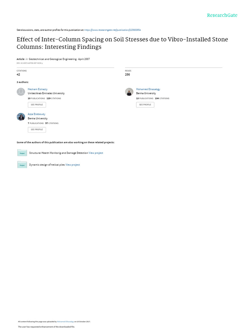The image size is (250, 334).
Task: Click Hesham Elshazly's default avatar icon
Action: point(21,92)
